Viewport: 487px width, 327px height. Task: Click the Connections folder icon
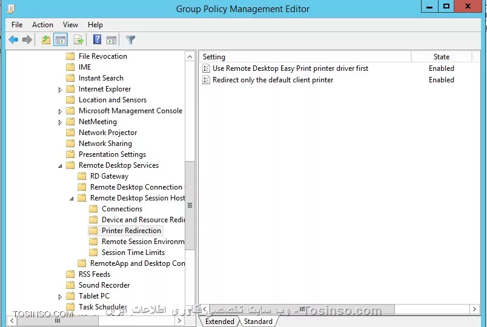[x=93, y=209]
